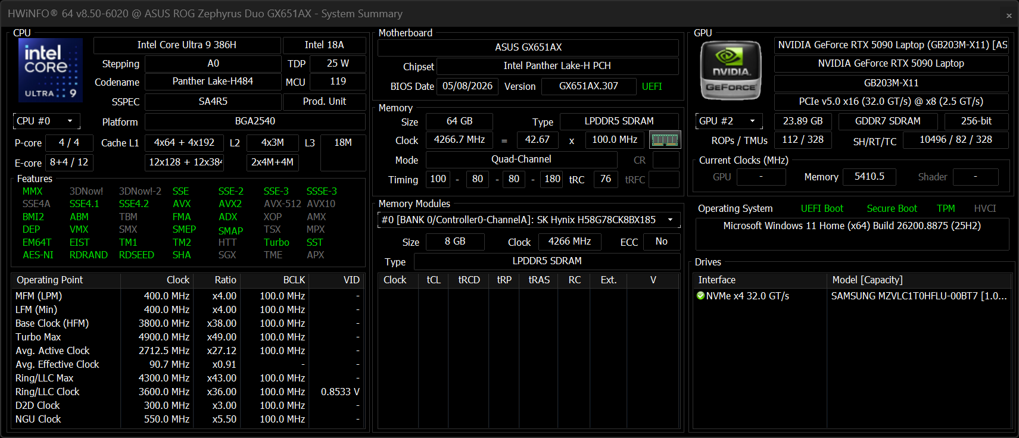
Task: Click the memory multiplier 42.67 field
Action: click(x=537, y=140)
